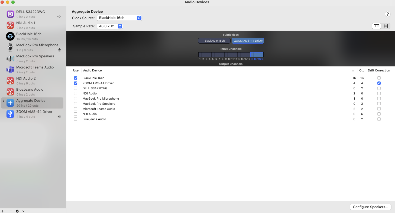
Task: Select the MacBook Pro Microphone icon
Action: pyautogui.click(x=10, y=47)
